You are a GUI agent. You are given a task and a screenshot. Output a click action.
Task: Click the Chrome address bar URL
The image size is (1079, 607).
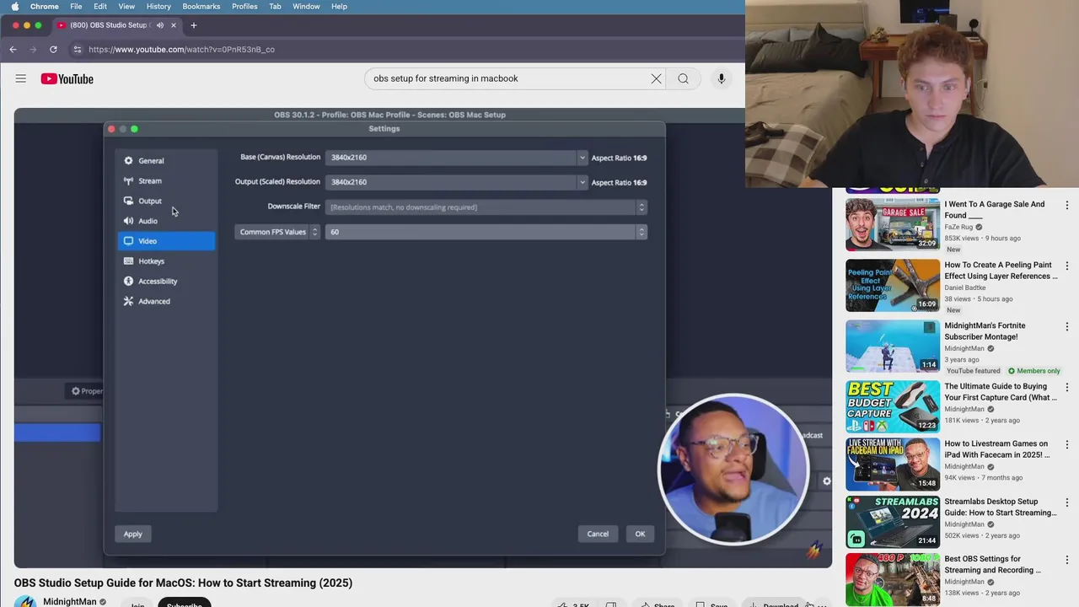coord(181,49)
